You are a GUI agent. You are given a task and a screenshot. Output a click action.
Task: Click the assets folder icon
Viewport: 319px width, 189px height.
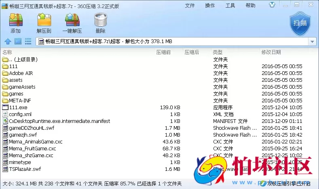tap(5, 80)
